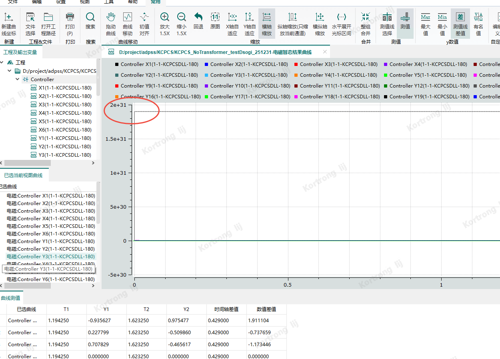Viewport: 500px width, 359px height.
Task: Collapse the Controller tree node
Action: [x=18, y=79]
